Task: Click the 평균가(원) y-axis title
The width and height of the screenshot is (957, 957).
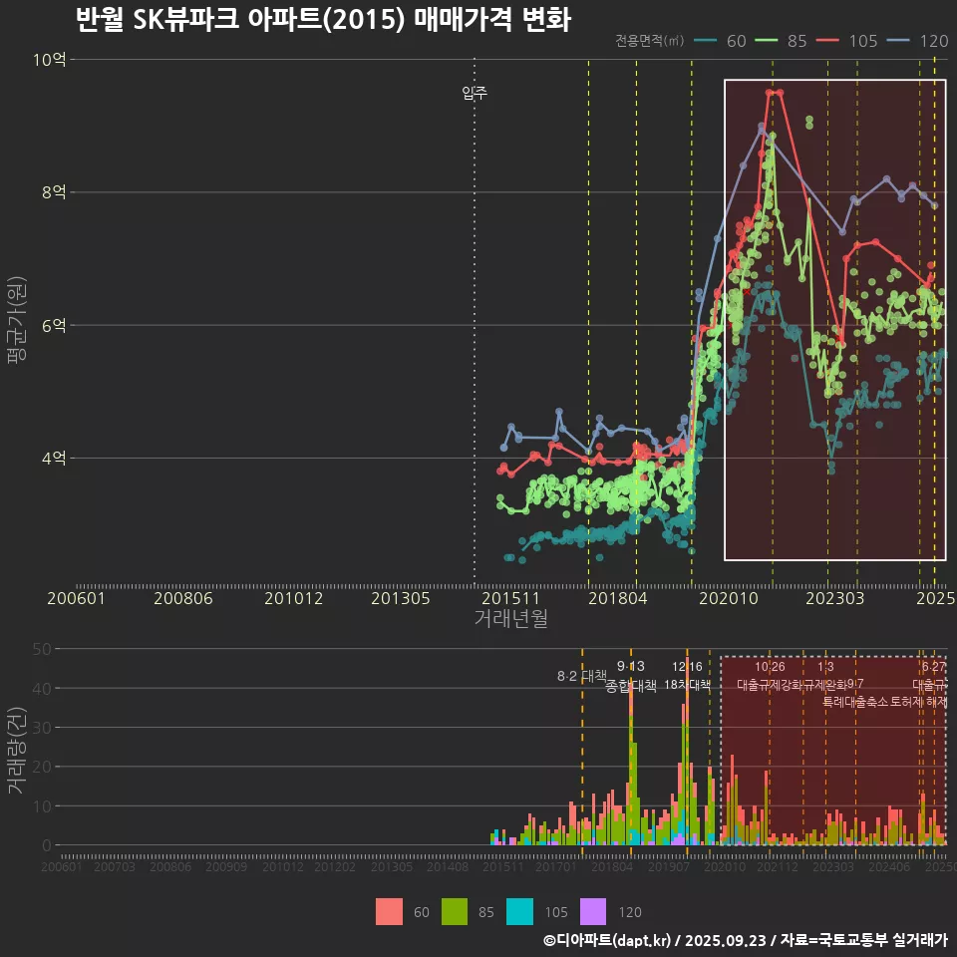Action: 16,324
